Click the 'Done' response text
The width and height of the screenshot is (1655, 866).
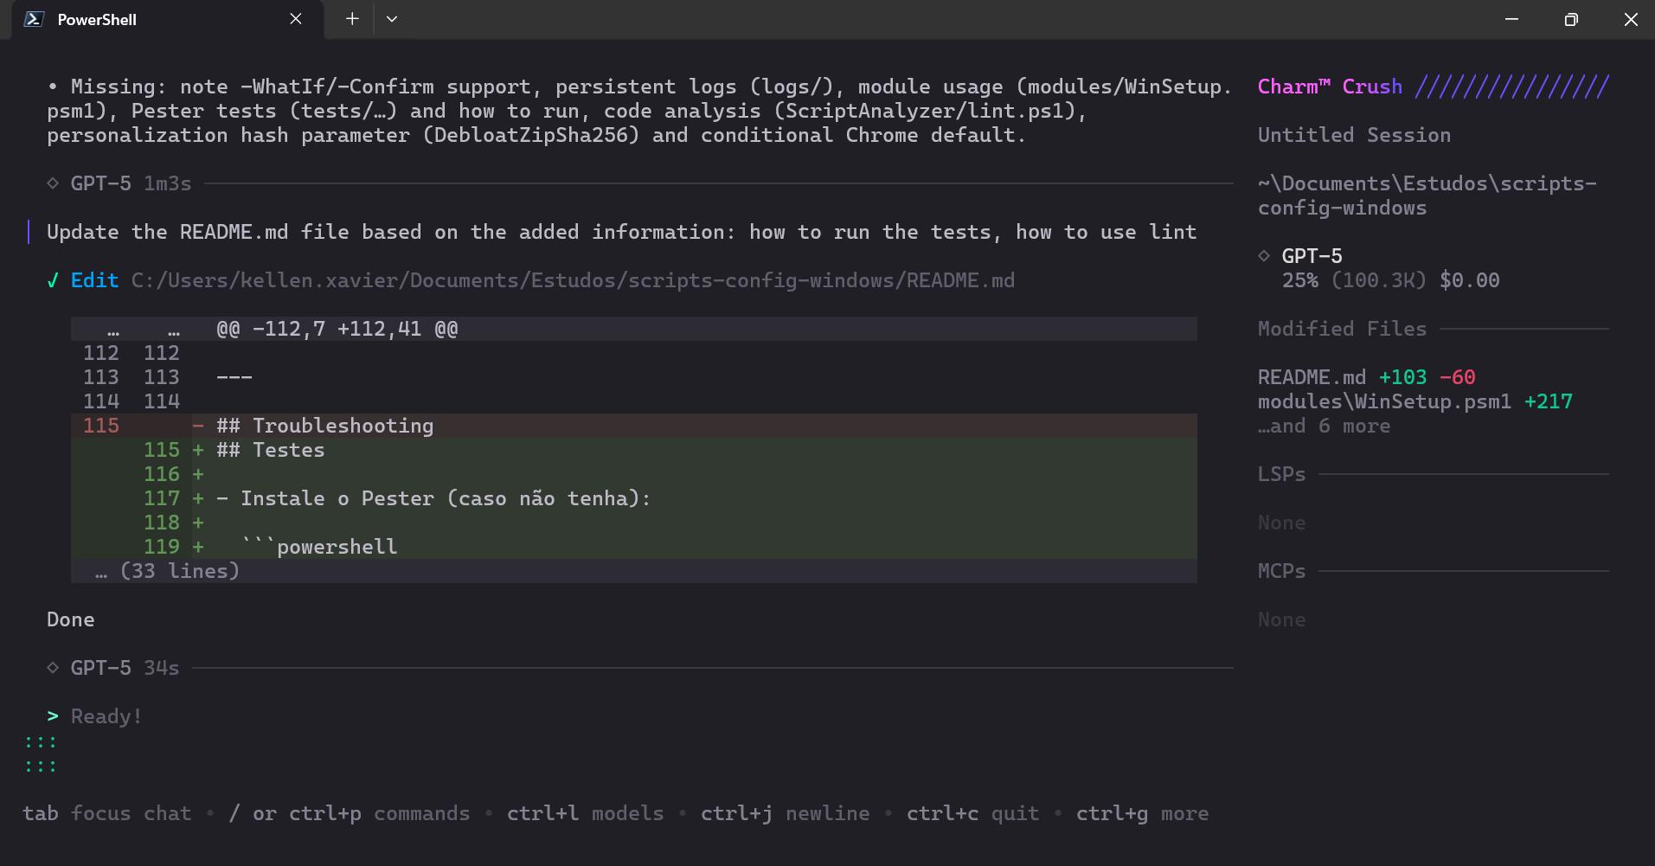point(71,619)
